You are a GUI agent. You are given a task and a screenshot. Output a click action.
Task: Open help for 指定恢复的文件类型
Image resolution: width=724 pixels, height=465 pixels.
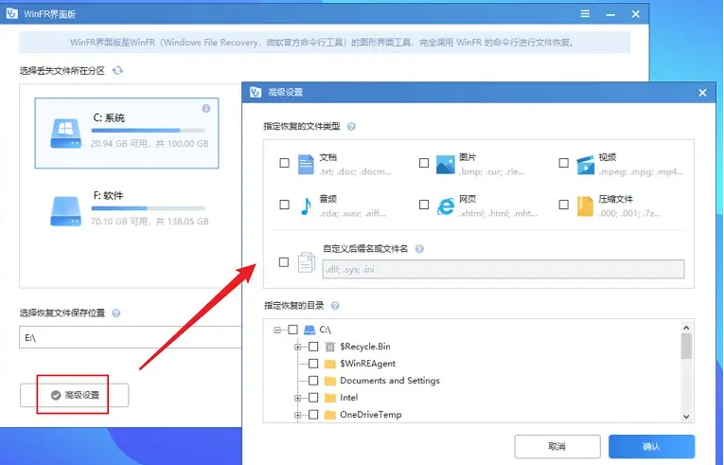[351, 126]
